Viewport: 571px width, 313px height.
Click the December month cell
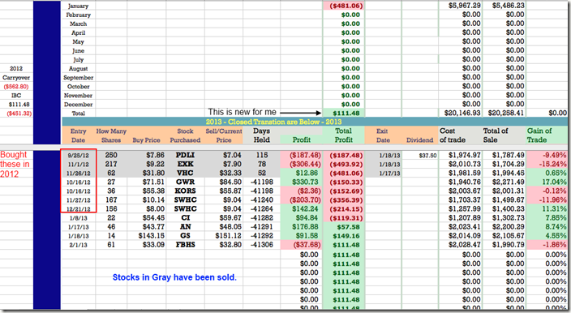[x=79, y=104]
